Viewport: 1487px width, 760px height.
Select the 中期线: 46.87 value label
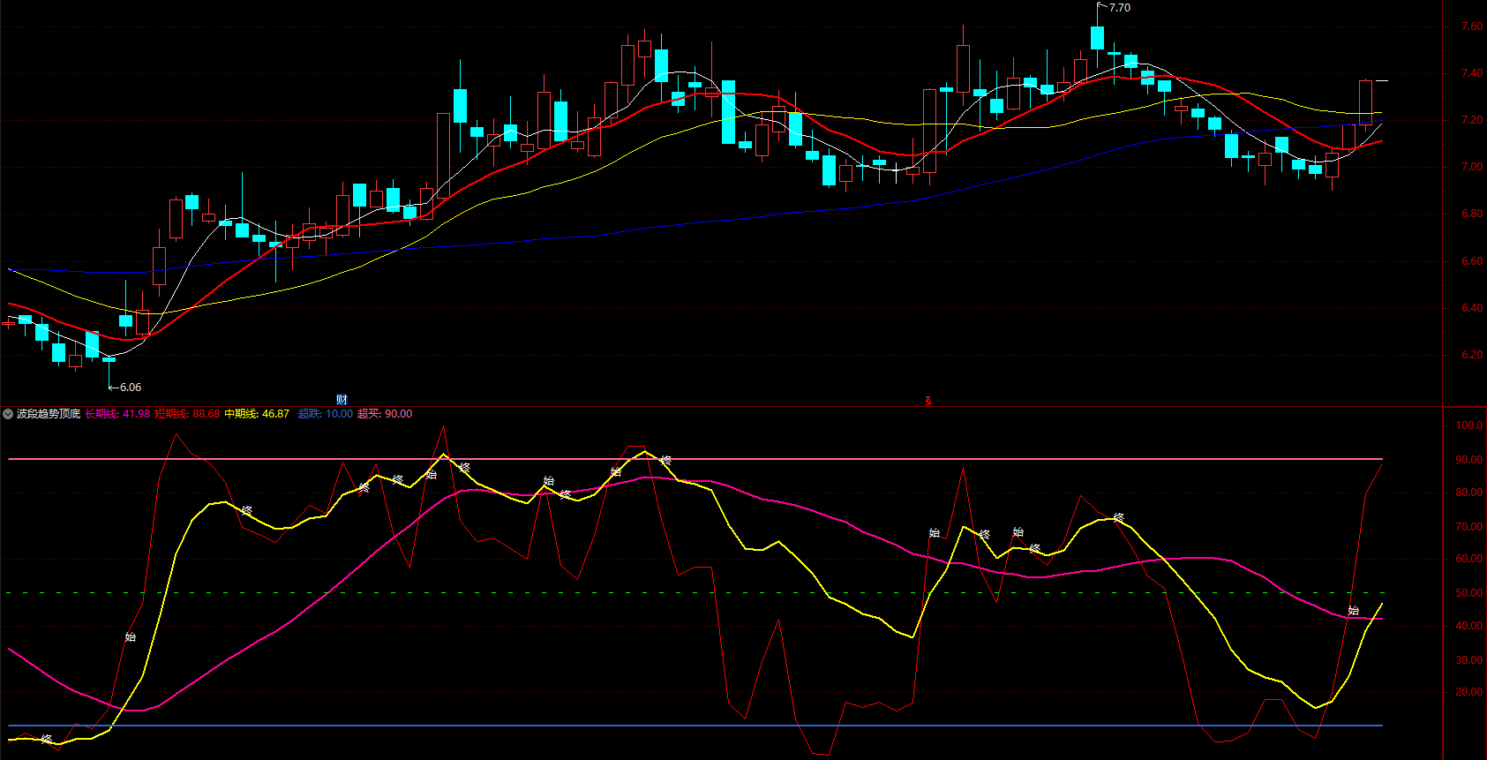[257, 414]
